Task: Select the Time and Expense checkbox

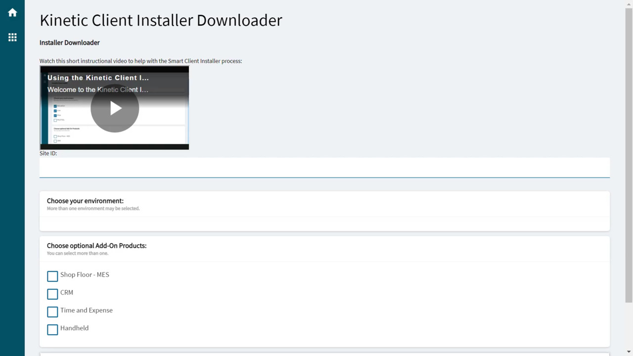Action: click(52, 311)
